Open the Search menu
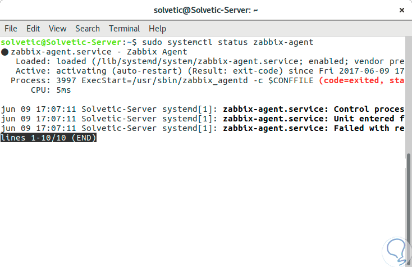The width and height of the screenshot is (412, 267). (x=88, y=29)
